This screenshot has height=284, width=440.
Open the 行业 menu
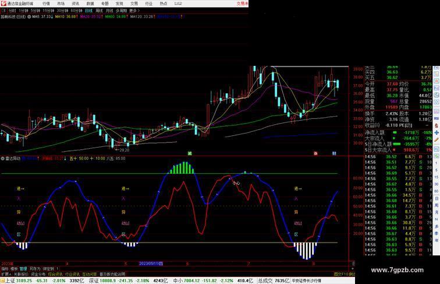[149, 3]
